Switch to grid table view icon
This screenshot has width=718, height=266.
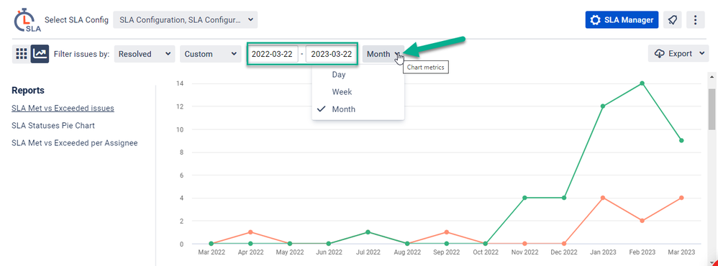(21, 54)
